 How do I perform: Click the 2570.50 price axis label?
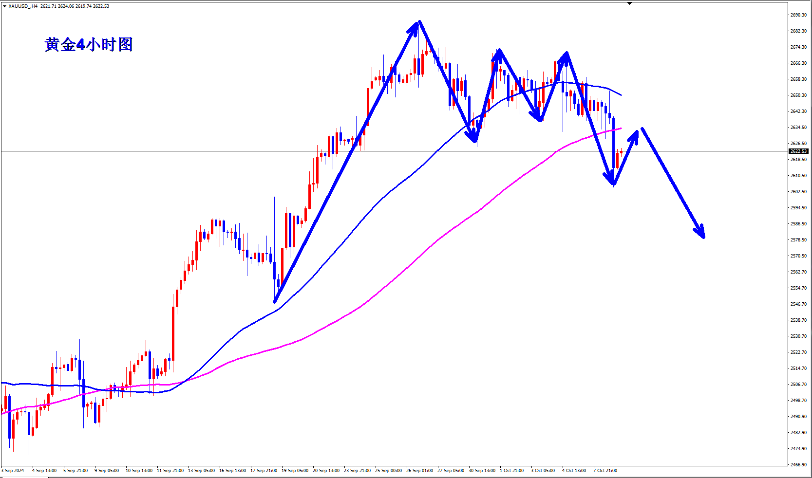798,256
